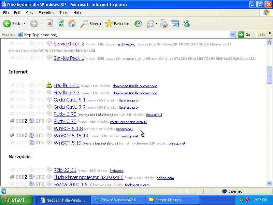Image resolution: width=273 pixels, height=205 pixels.
Task: Open the adobe.com source link
Action: [166, 178]
